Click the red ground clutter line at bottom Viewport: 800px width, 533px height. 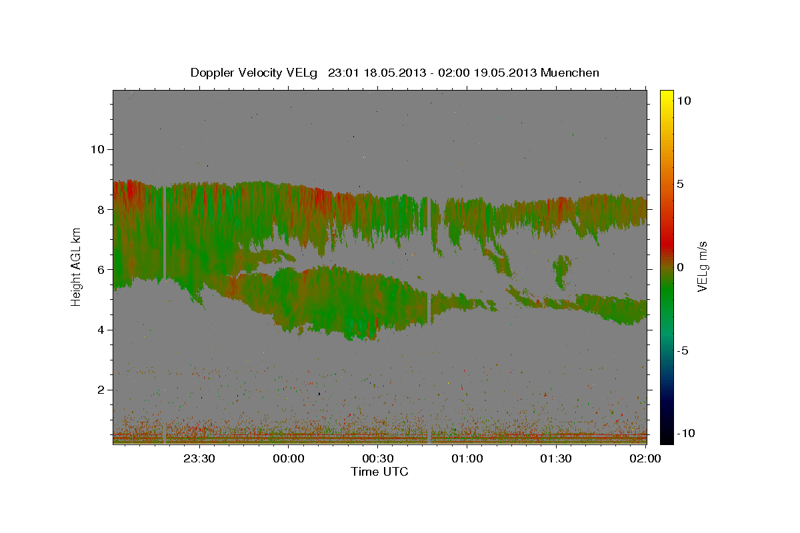tap(380, 436)
